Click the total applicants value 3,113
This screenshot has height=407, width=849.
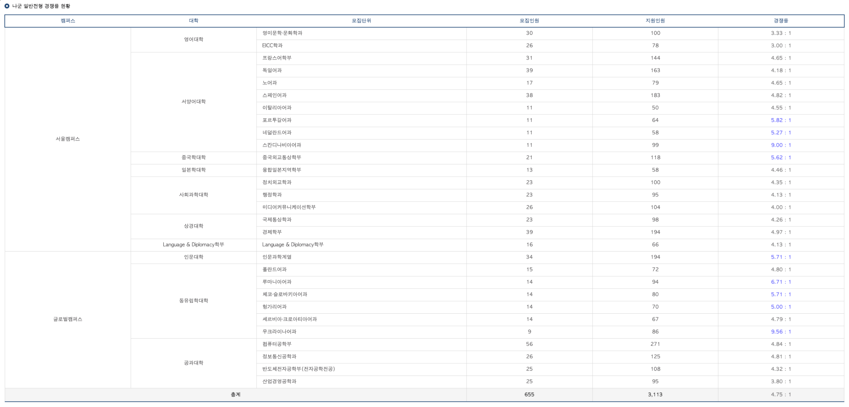tap(655, 395)
